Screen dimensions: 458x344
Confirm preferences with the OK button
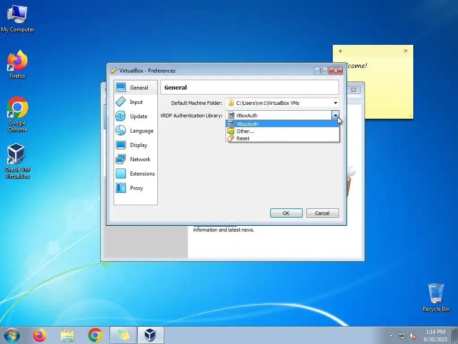(286, 213)
